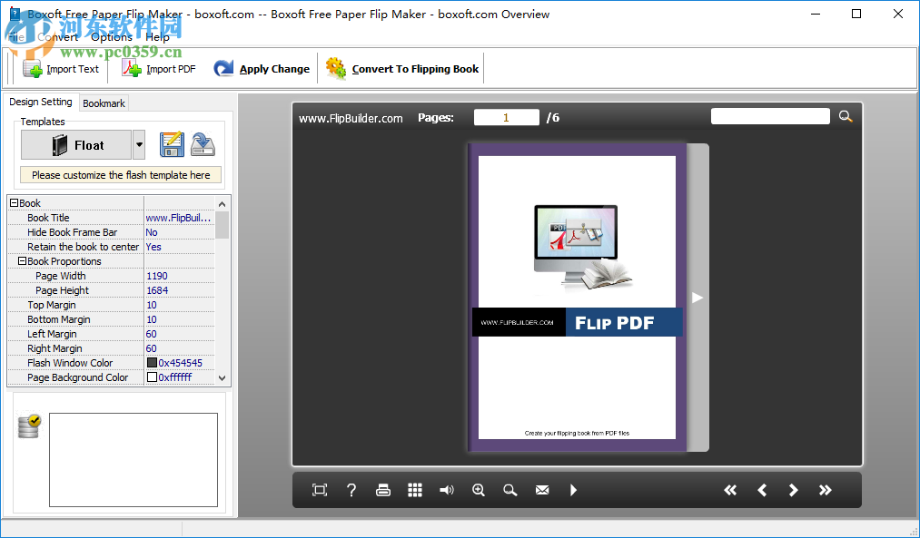This screenshot has height=538, width=920.
Task: Open the thumbnail grid view in preview
Action: pyautogui.click(x=414, y=490)
